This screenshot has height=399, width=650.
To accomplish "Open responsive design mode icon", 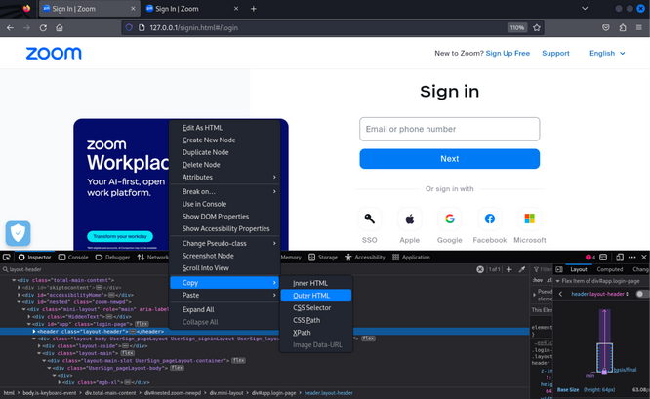I will (620, 258).
